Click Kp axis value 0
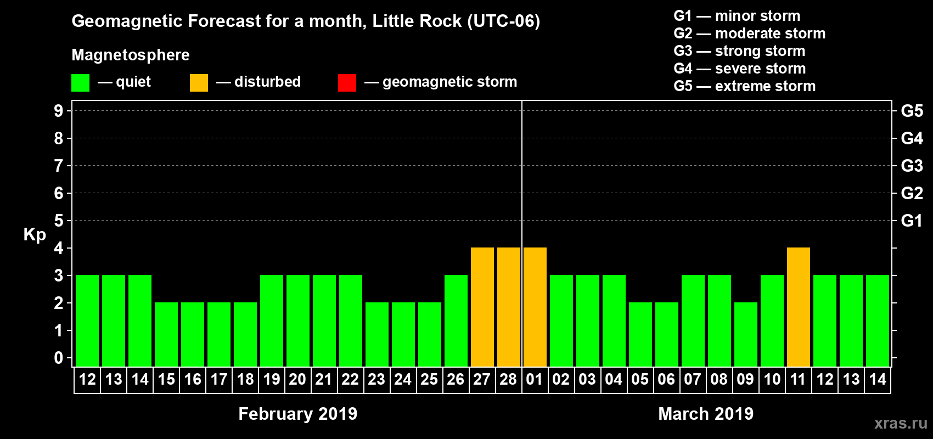This screenshot has height=439, width=933. tap(59, 358)
